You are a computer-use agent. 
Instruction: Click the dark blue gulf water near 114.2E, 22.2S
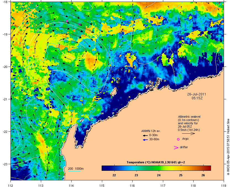(79, 137)
